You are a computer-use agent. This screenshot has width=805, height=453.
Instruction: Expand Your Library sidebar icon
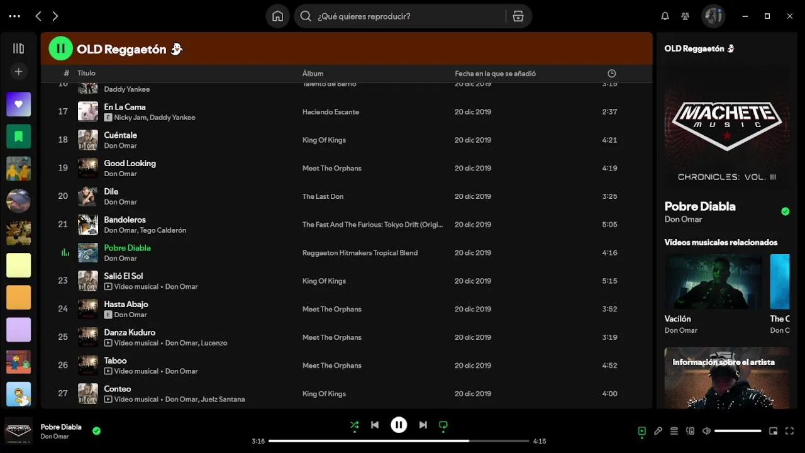(x=18, y=48)
